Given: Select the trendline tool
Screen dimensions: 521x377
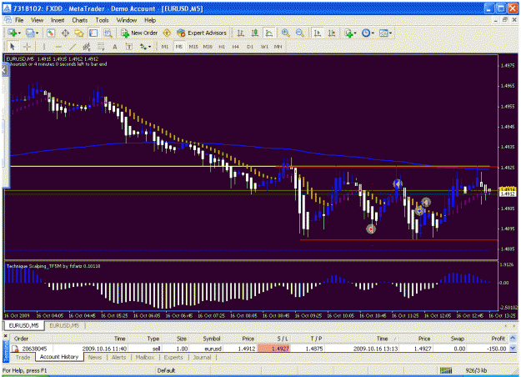Looking at the screenshot, I should (x=73, y=47).
